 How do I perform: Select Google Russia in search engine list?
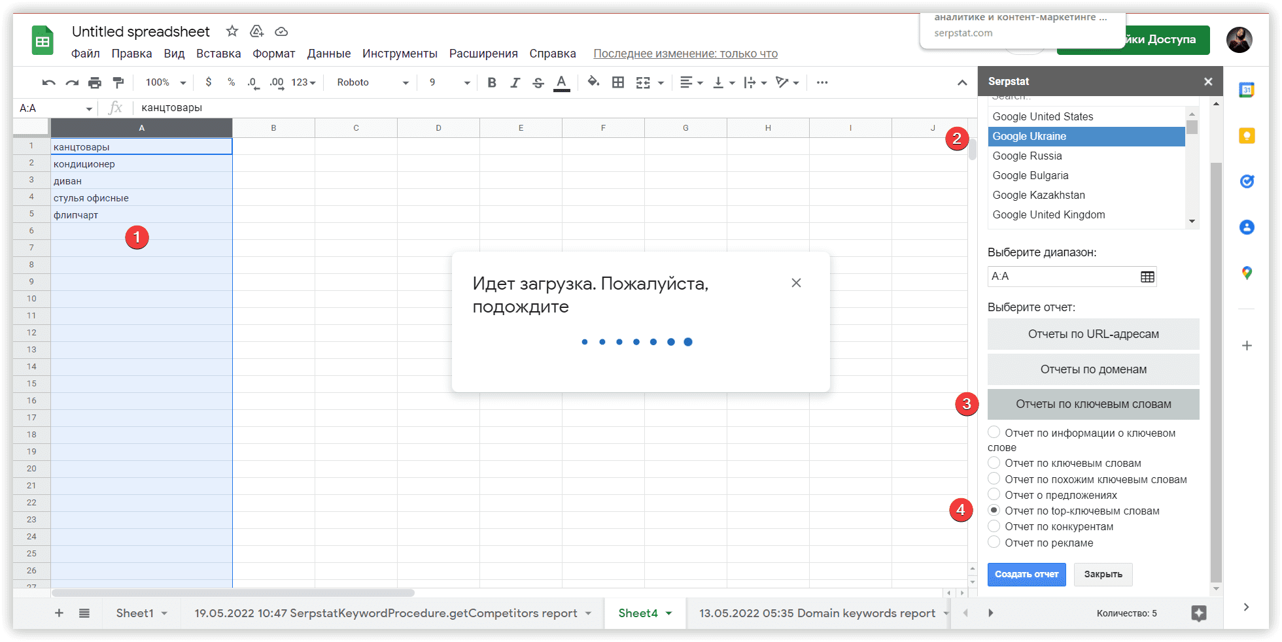[1086, 156]
